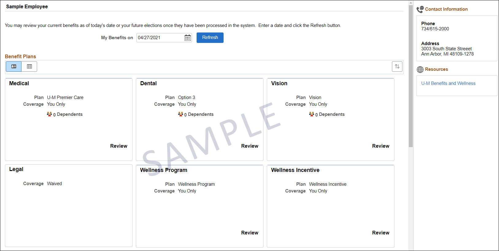
Task: Click the Refresh button
Action: [210, 38]
